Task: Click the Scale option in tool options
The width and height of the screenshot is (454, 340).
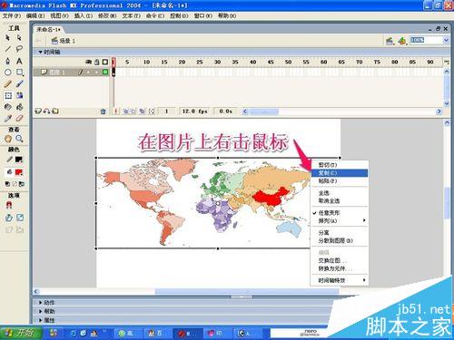Action: [x=20, y=218]
